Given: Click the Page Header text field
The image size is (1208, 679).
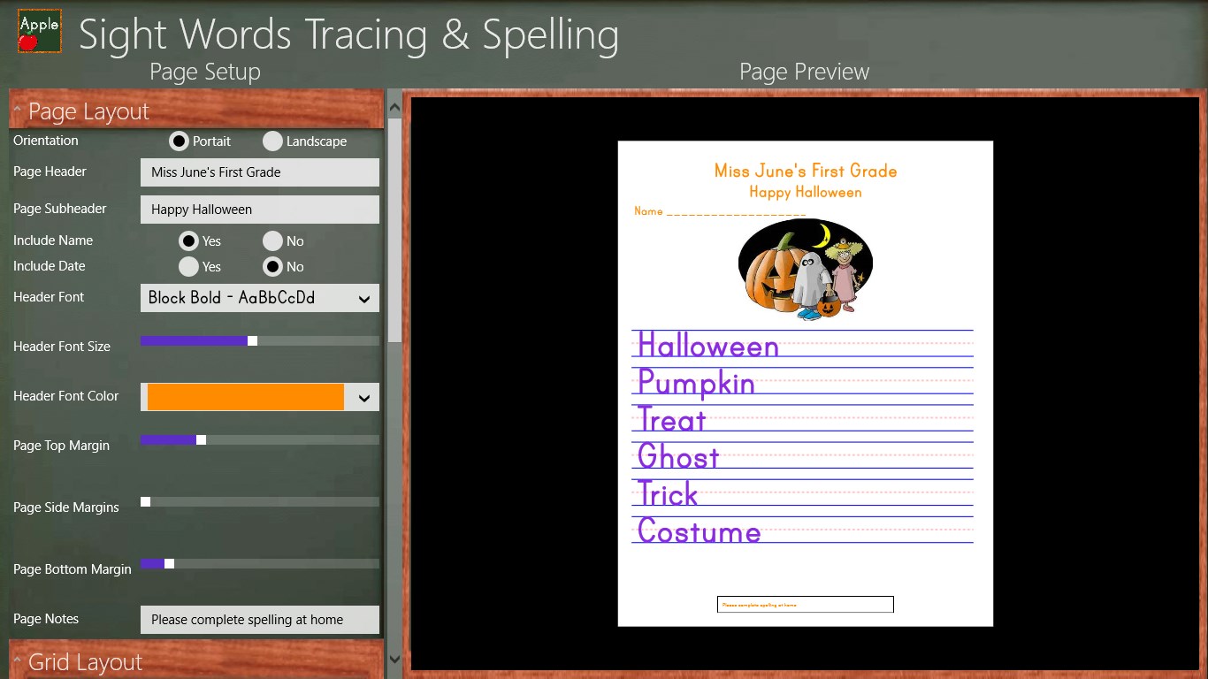Looking at the screenshot, I should [x=259, y=172].
